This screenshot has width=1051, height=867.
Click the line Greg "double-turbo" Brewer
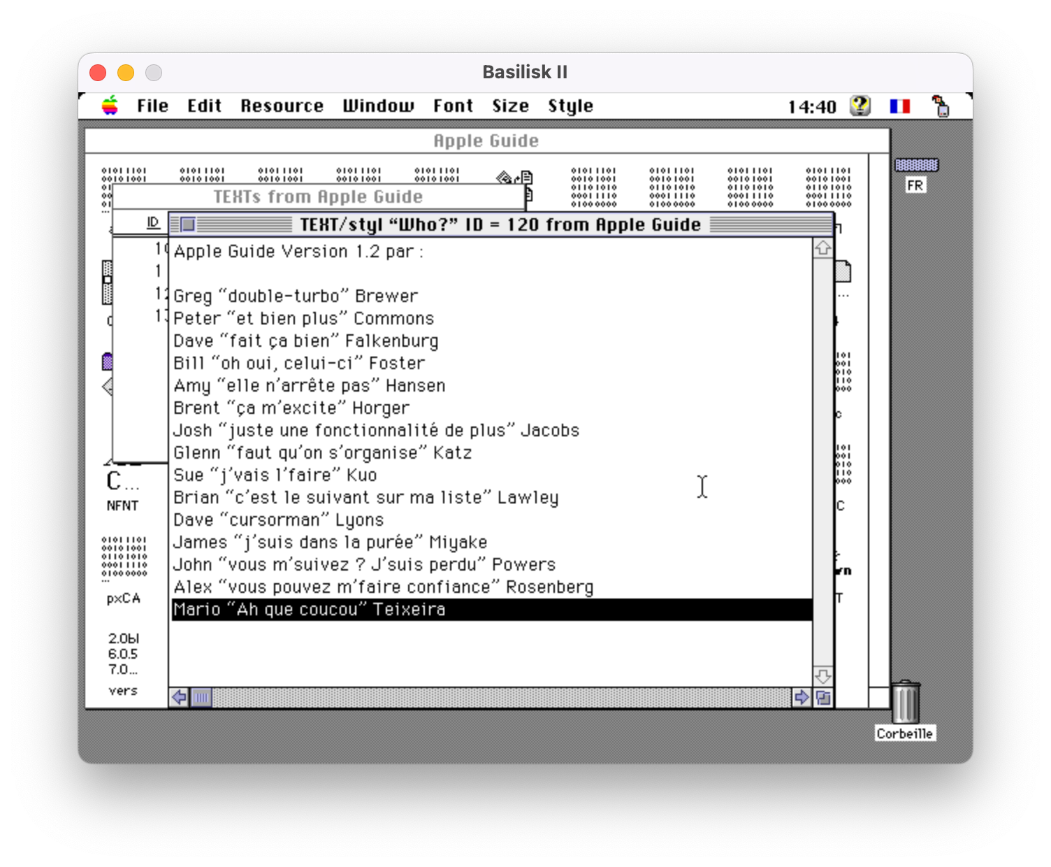click(296, 296)
